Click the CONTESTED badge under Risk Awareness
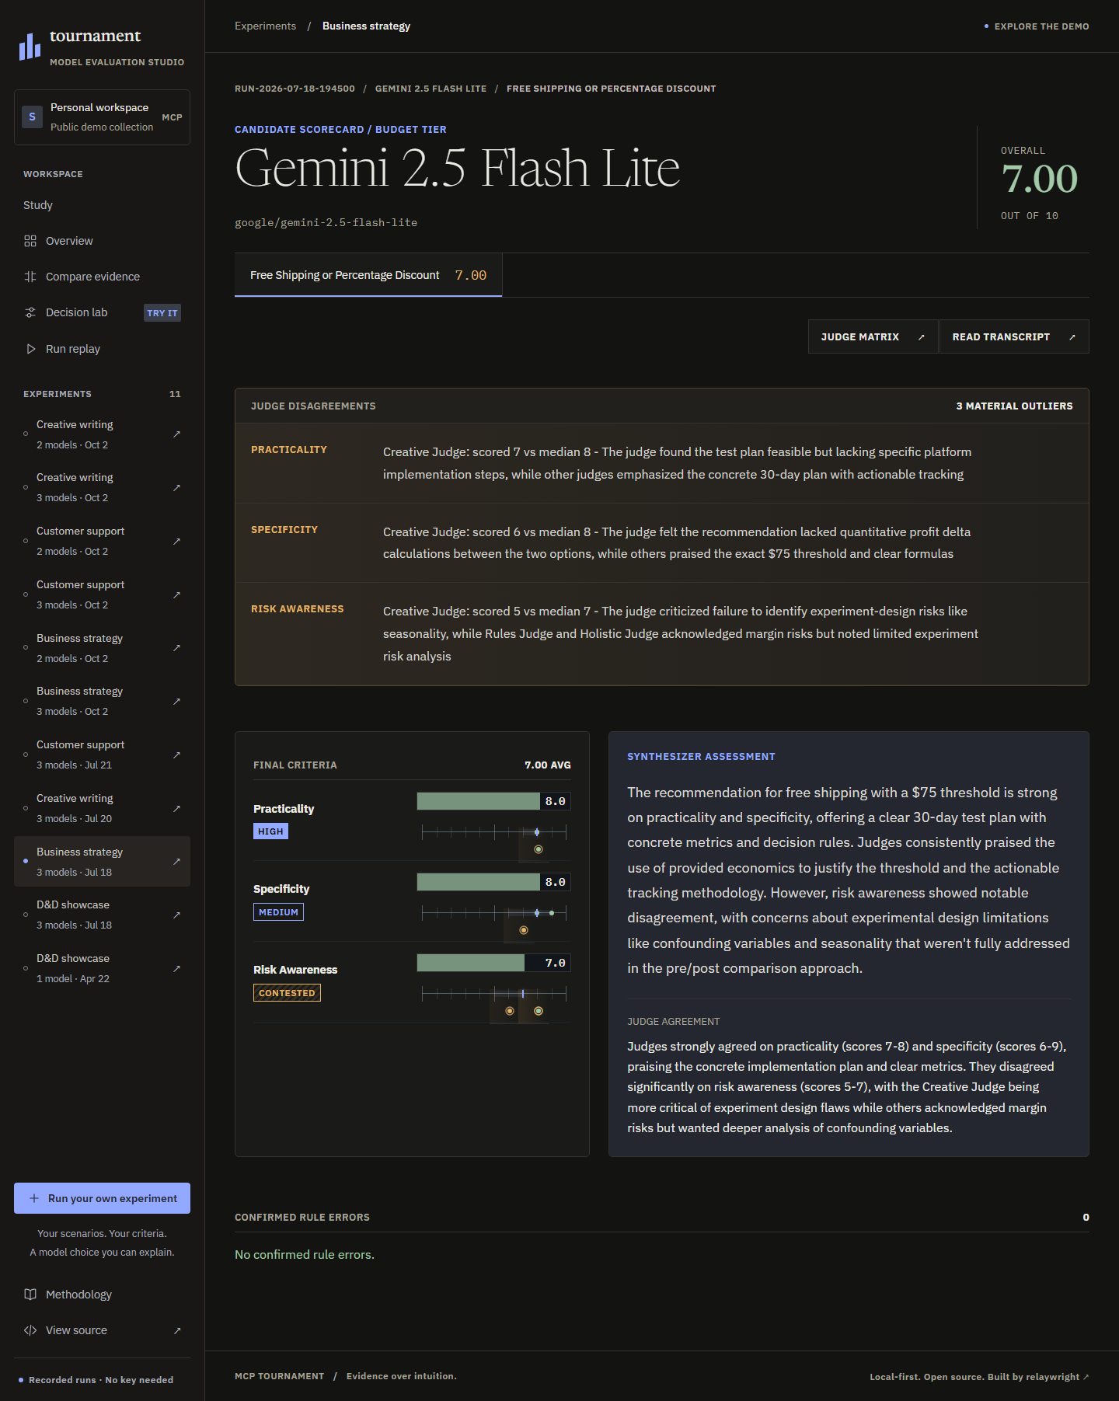The image size is (1119, 1401). pyautogui.click(x=287, y=993)
